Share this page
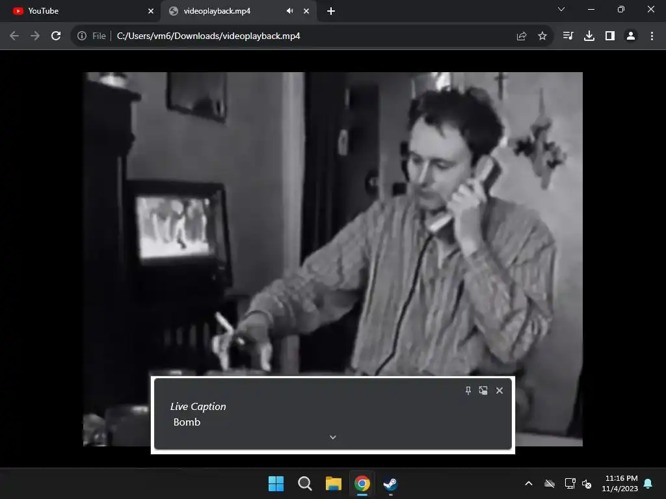666x499 pixels. (522, 36)
